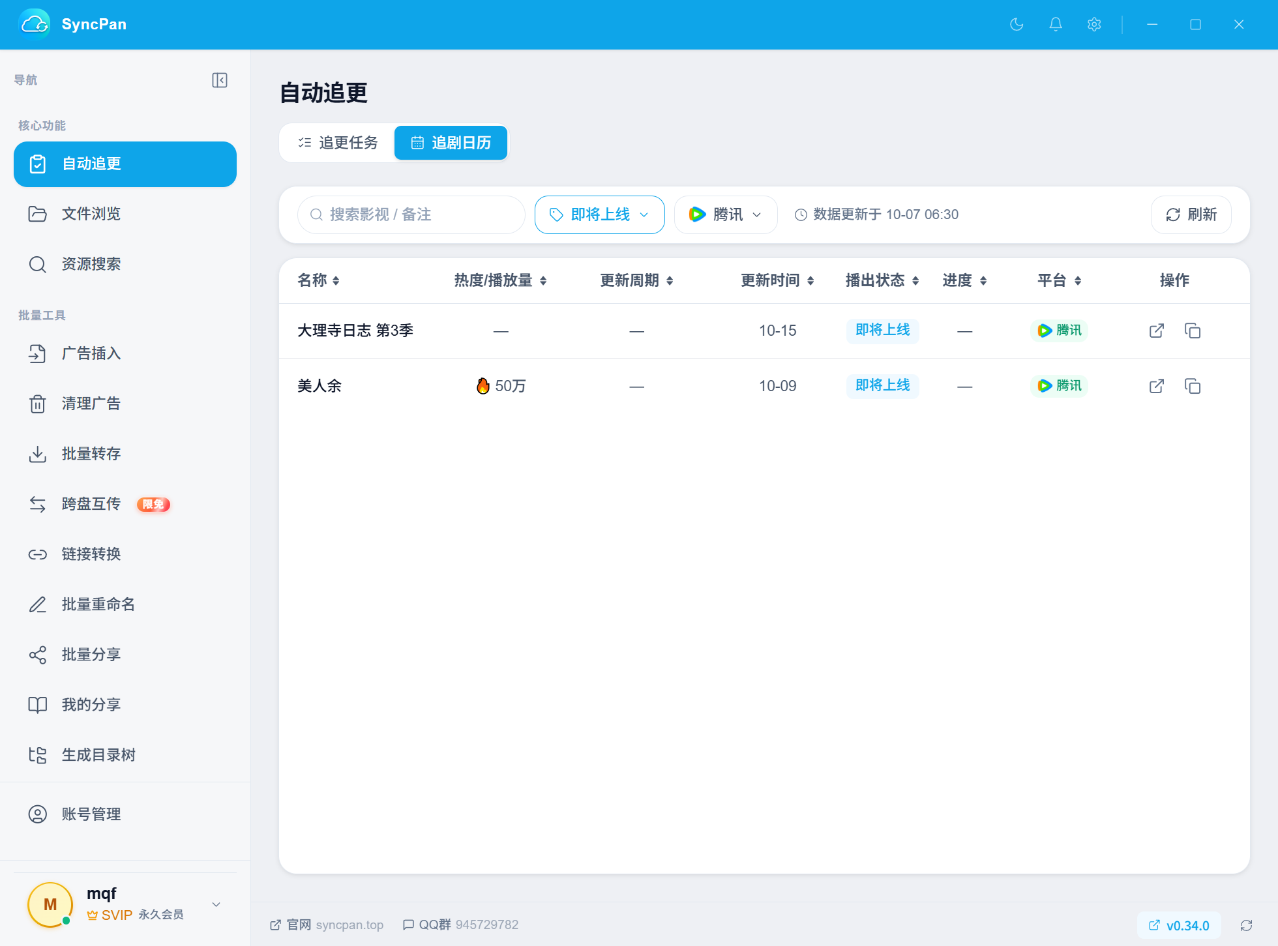This screenshot has height=946, width=1278.
Task: Sort by 热度/播放量 column
Action: pos(500,280)
